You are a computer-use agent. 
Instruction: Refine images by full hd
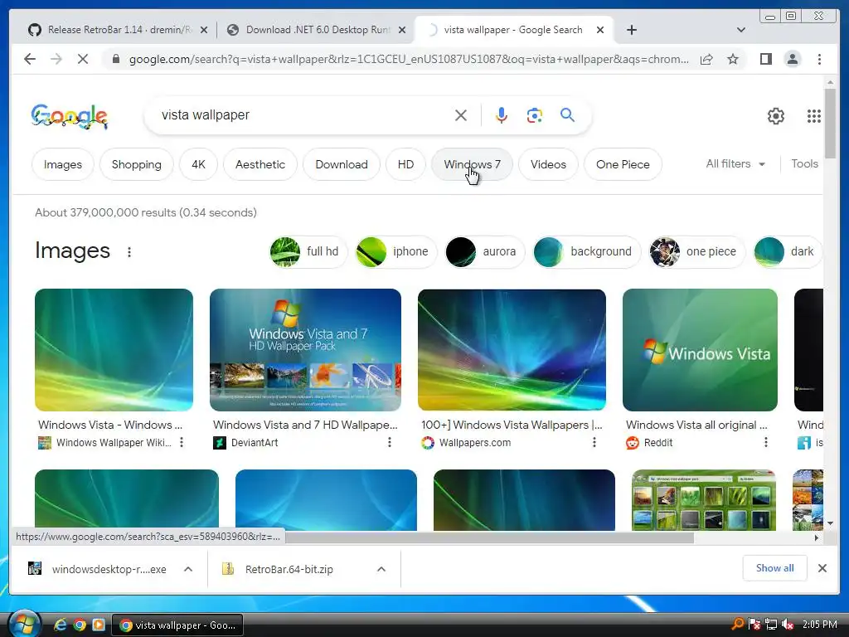308,252
